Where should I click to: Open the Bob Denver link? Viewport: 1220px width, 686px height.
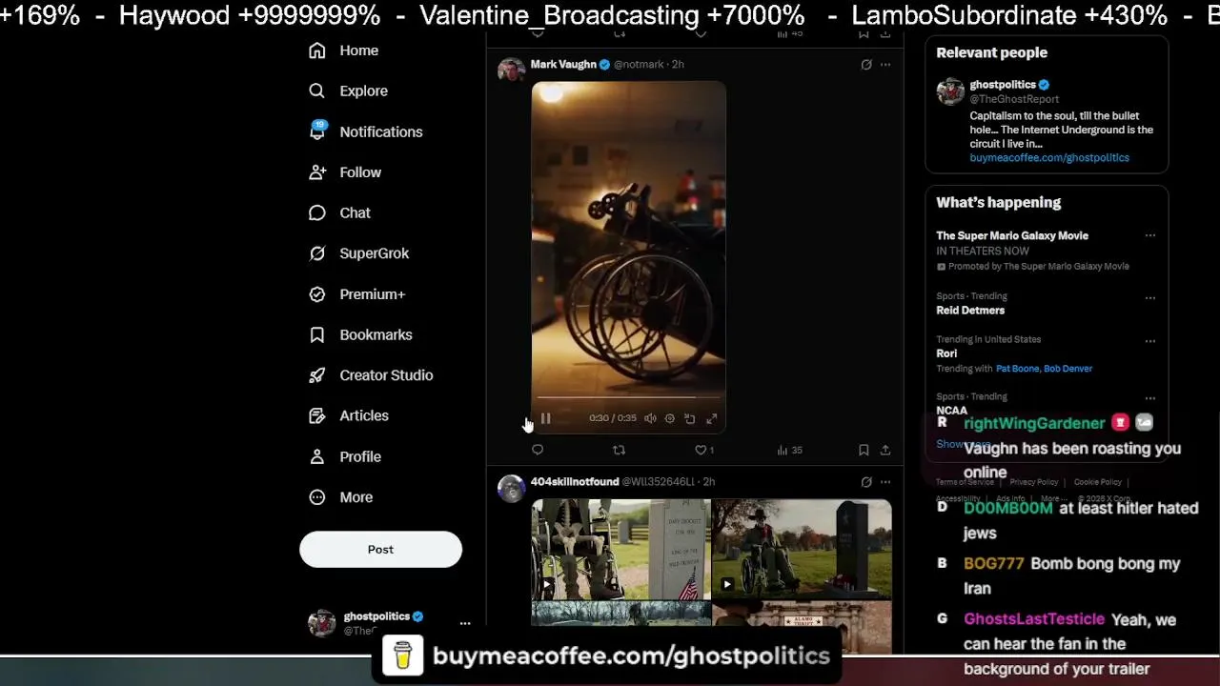pyautogui.click(x=1068, y=369)
